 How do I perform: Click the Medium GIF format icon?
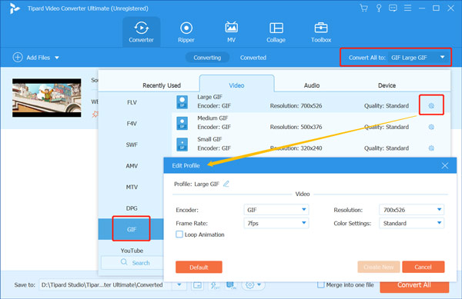tap(182, 123)
